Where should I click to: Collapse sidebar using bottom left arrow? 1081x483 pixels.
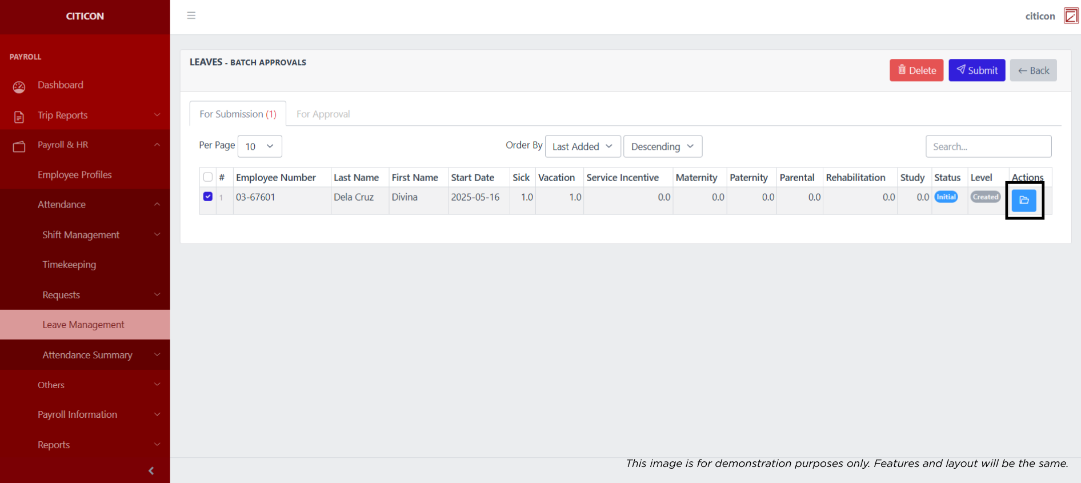coord(151,470)
